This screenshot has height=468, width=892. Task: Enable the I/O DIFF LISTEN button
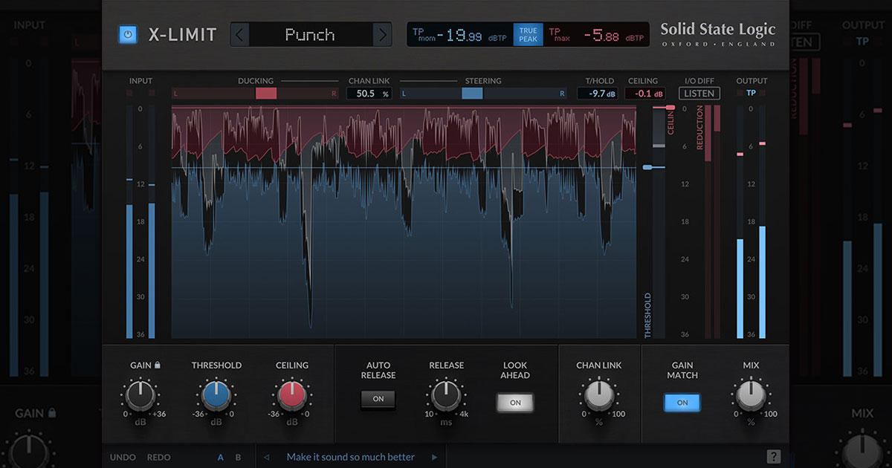(699, 94)
